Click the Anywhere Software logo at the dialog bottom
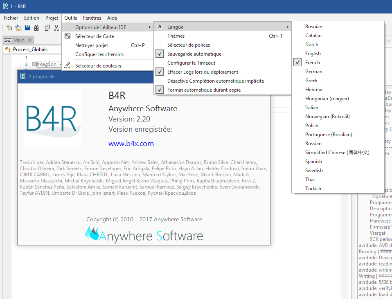 coord(144,234)
